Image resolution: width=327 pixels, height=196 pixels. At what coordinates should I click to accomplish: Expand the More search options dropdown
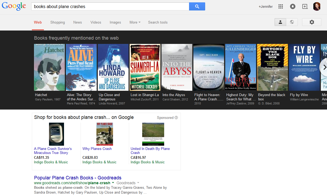tap(135, 22)
